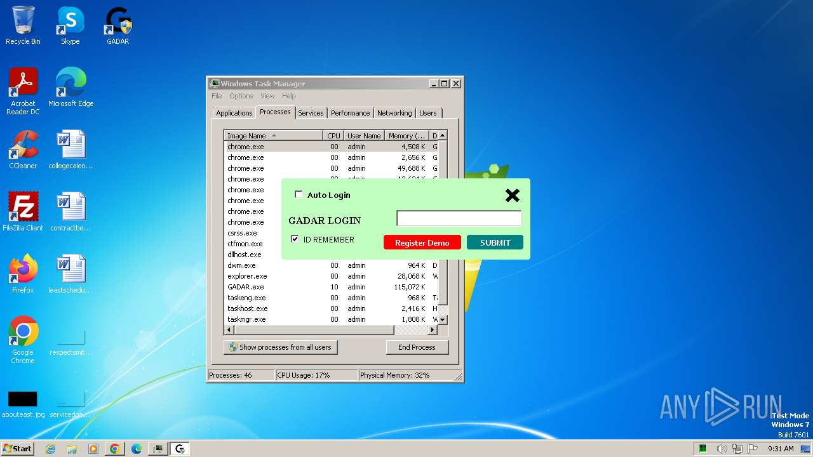Open media player taskbar icon
The image size is (813, 457).
click(93, 449)
